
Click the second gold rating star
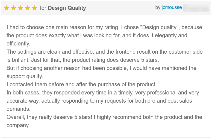click(13, 8)
